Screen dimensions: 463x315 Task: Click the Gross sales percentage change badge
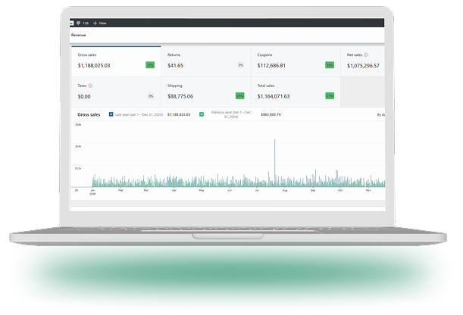(x=150, y=65)
